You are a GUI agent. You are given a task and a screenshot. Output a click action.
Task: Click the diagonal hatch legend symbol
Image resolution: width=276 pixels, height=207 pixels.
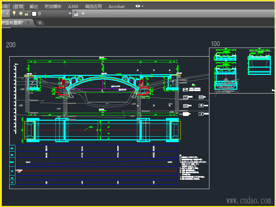pos(186,97)
